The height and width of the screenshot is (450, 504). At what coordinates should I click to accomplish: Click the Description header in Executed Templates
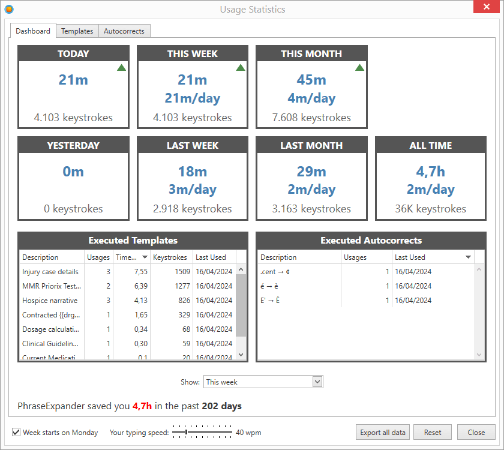click(52, 257)
